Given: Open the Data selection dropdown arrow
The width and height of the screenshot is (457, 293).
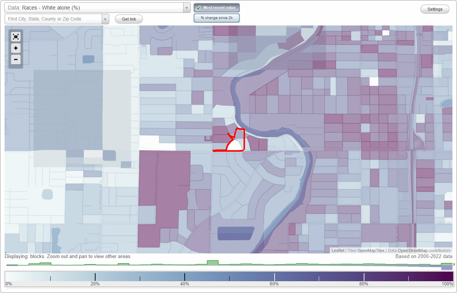Looking at the screenshot, I should point(187,8).
